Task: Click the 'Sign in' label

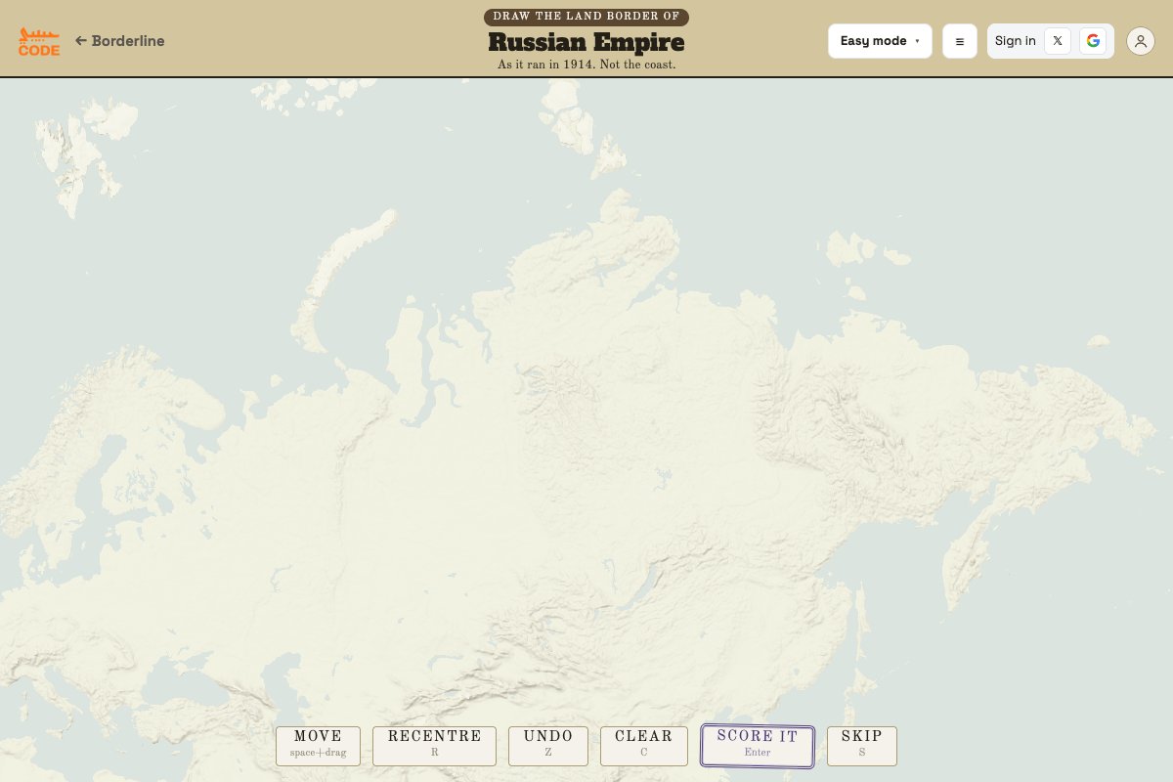Action: (x=1016, y=41)
